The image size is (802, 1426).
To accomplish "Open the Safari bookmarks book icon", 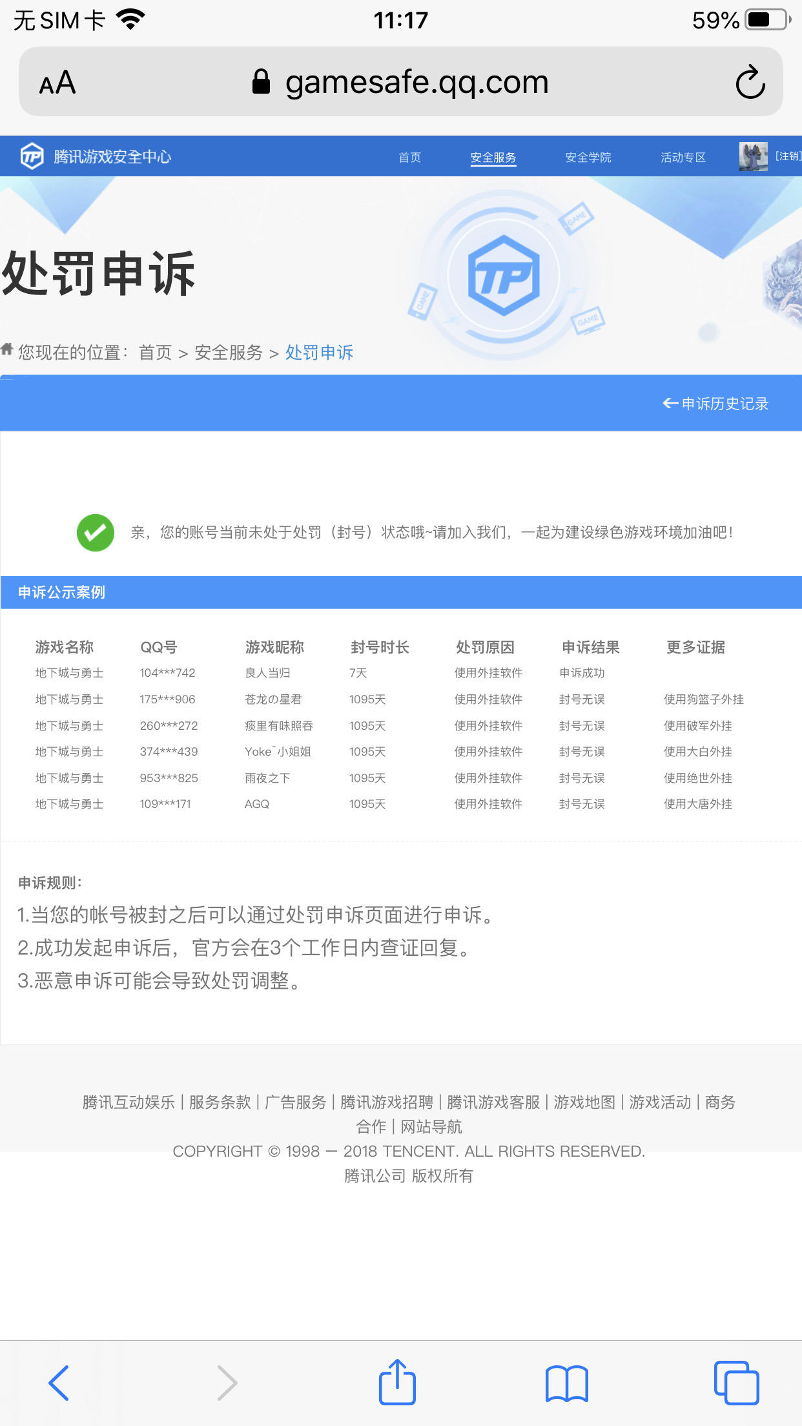I will (x=567, y=1383).
